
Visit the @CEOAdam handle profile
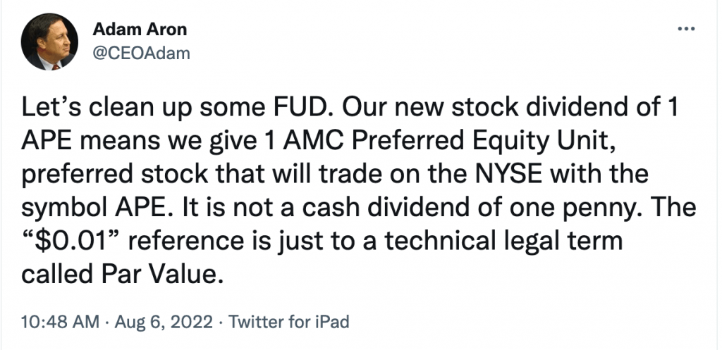coord(141,54)
